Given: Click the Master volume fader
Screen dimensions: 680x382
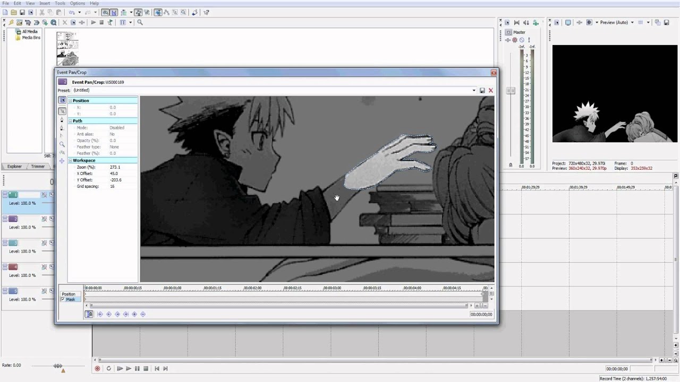Looking at the screenshot, I should click(x=511, y=91).
